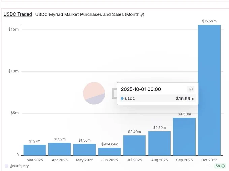Select the Jun 2025 bar
This screenshot has height=171, width=229.
point(109,151)
